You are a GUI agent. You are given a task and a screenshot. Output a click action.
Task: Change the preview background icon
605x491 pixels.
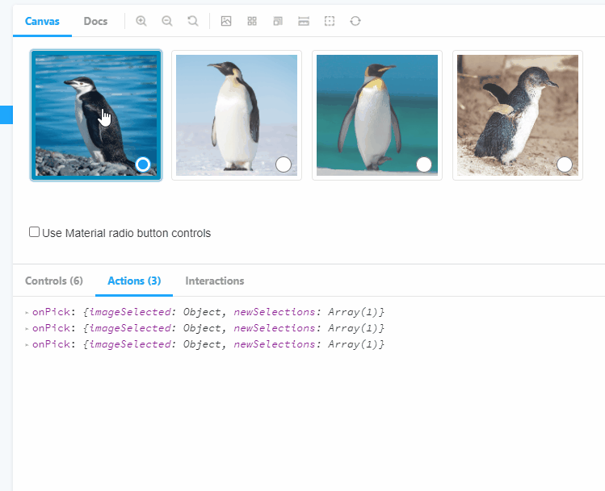tap(226, 21)
